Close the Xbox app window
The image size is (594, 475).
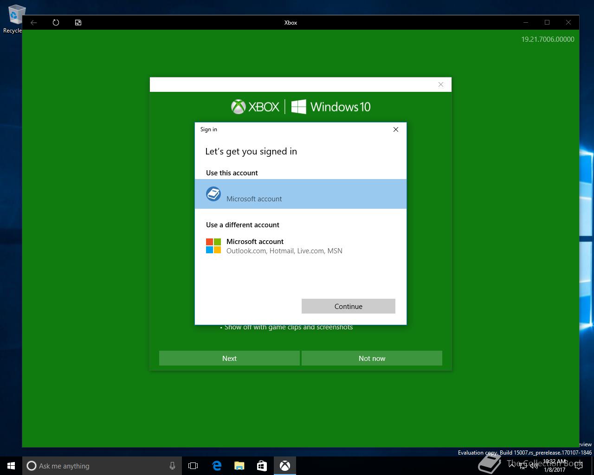pyautogui.click(x=568, y=22)
